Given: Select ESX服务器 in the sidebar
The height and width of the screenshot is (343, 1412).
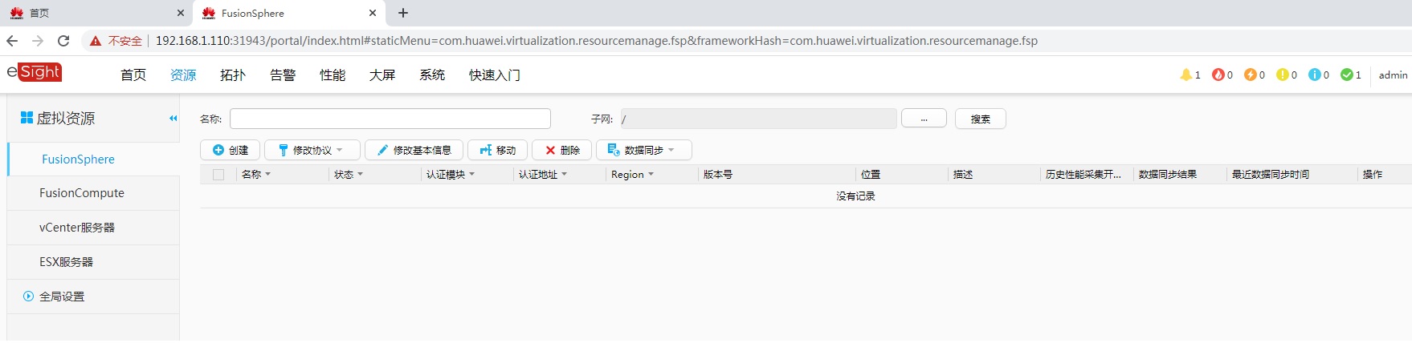Looking at the screenshot, I should pos(93,262).
